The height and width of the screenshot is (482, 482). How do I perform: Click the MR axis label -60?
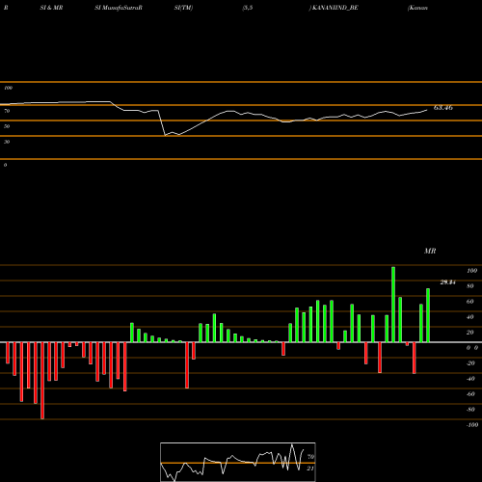pos(470,394)
